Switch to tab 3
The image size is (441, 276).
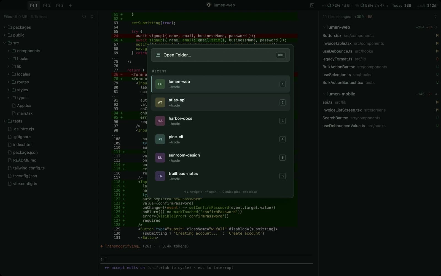[x=60, y=5]
